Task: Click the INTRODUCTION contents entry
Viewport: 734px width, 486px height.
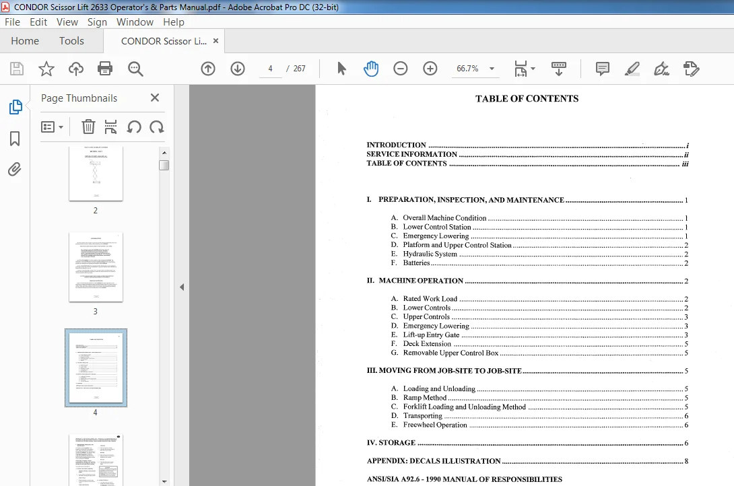Action: (527, 145)
